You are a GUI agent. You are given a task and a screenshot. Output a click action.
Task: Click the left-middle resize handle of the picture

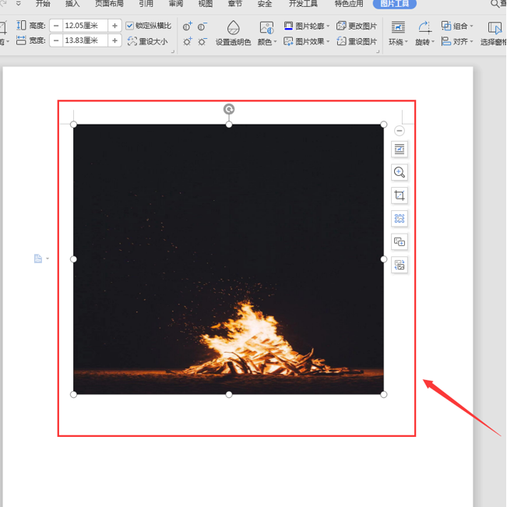[x=73, y=259]
